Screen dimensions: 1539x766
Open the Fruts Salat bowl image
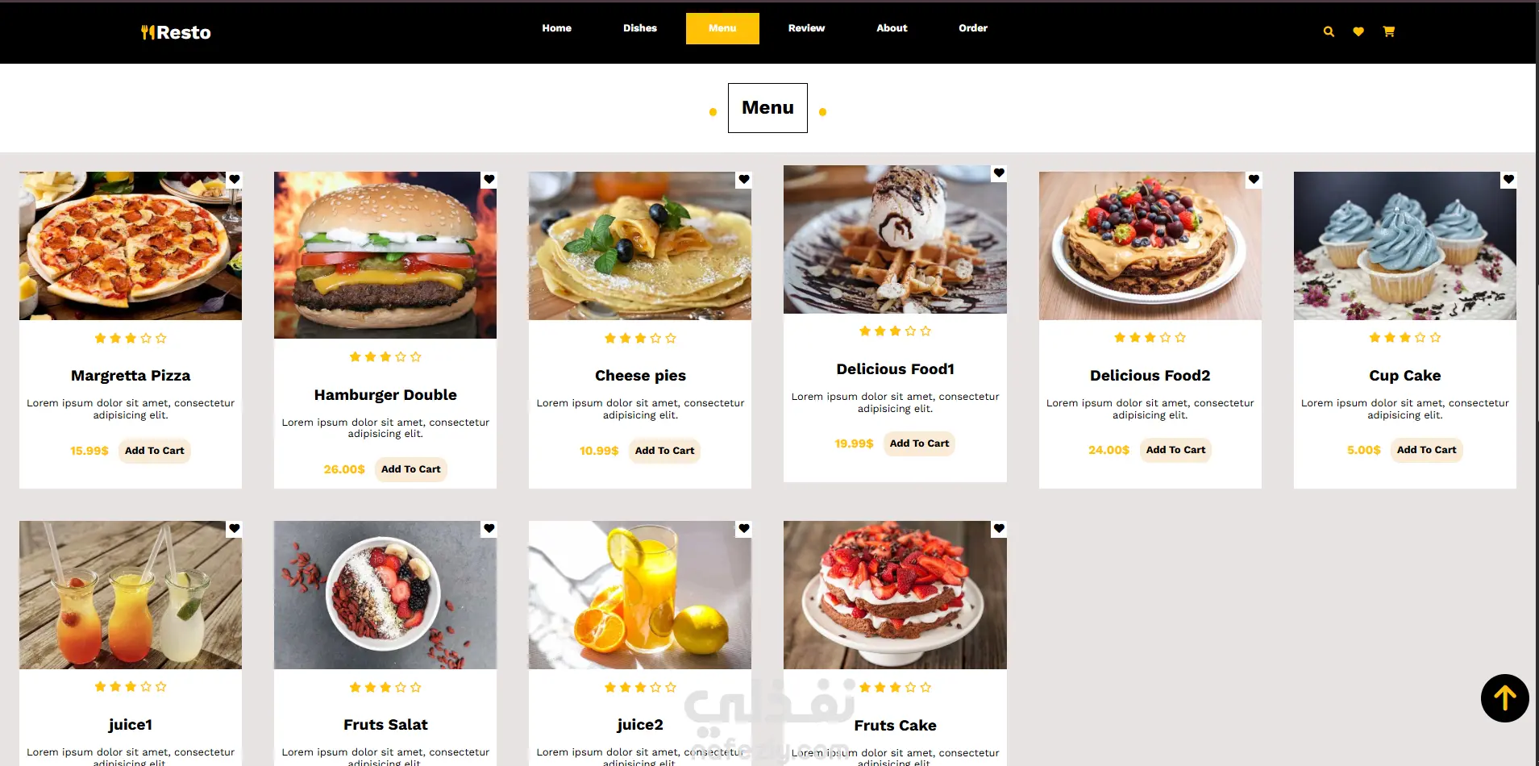point(385,595)
